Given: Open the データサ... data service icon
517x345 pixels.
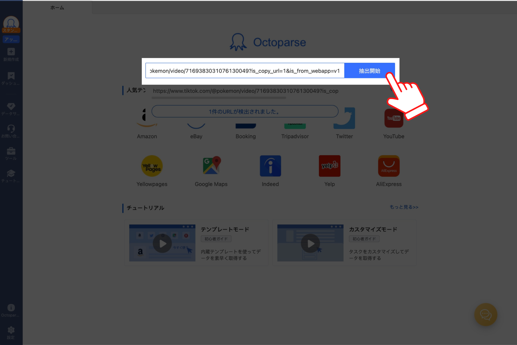Looking at the screenshot, I should pyautogui.click(x=11, y=106).
